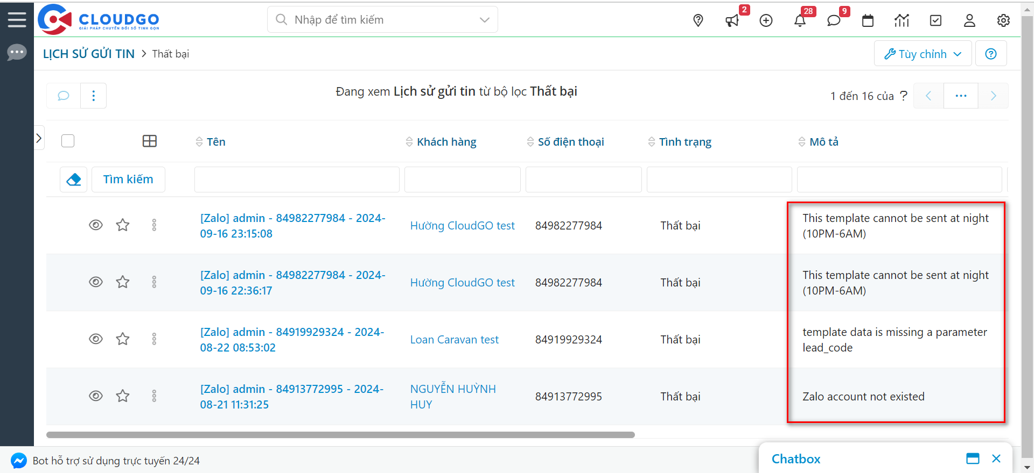Toggle the select-all checkbox
The image size is (1034, 473).
coord(68,141)
